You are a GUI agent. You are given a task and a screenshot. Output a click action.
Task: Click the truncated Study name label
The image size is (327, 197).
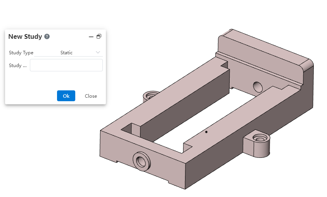coord(18,66)
